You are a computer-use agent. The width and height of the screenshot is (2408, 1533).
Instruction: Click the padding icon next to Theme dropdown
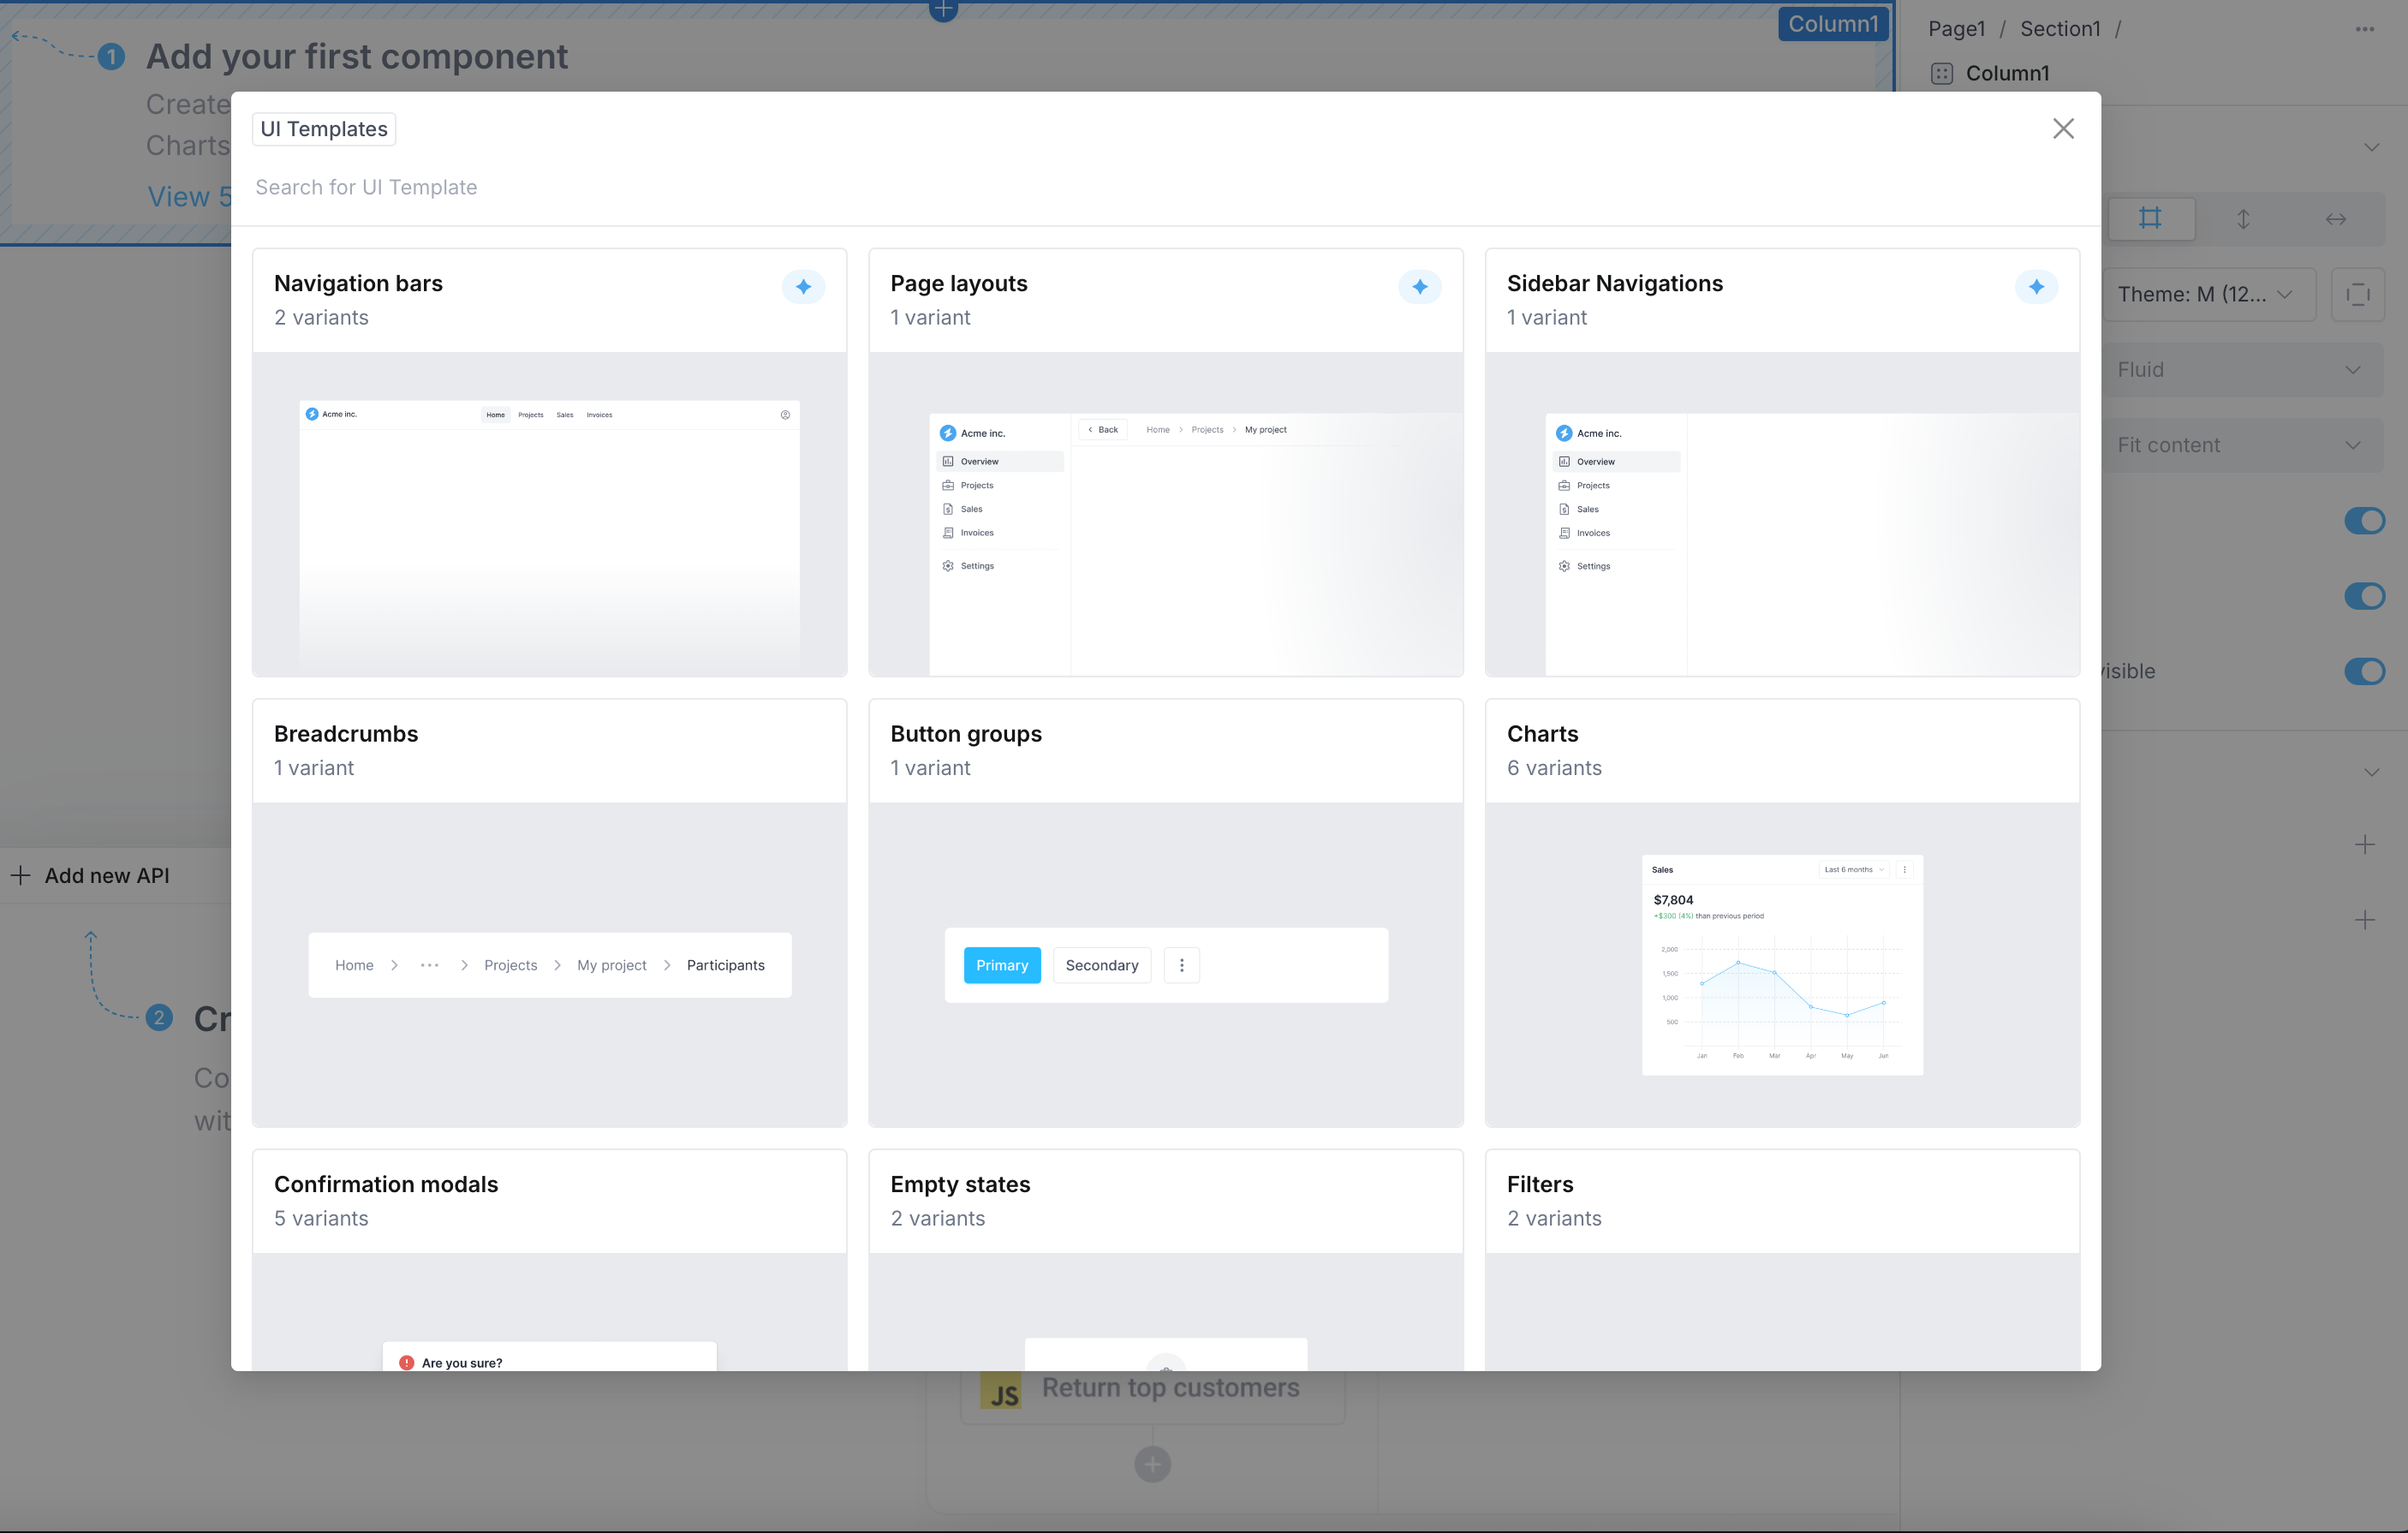(2358, 293)
